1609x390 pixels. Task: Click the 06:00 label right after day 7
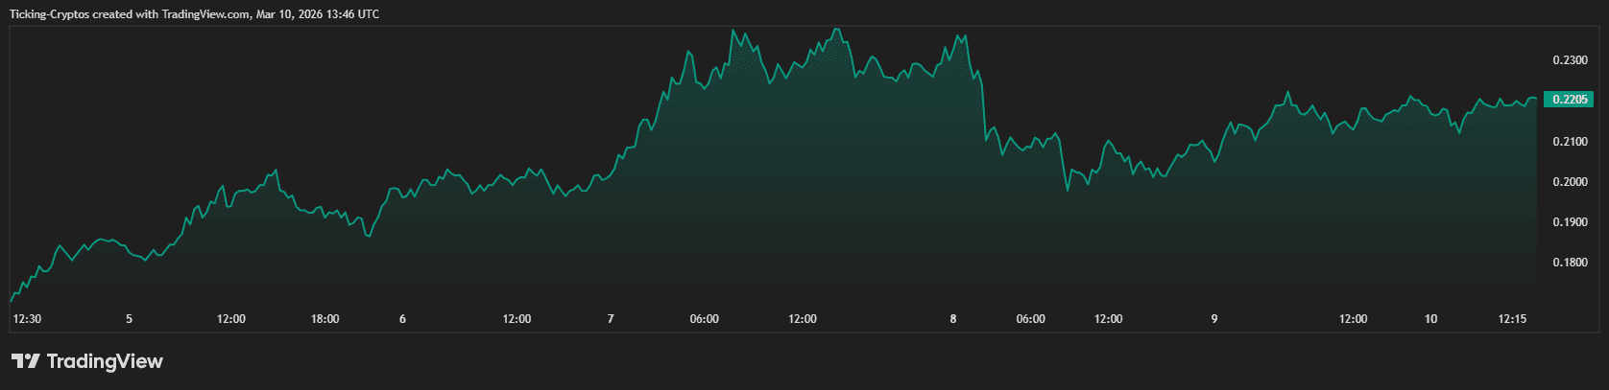pyautogui.click(x=705, y=319)
